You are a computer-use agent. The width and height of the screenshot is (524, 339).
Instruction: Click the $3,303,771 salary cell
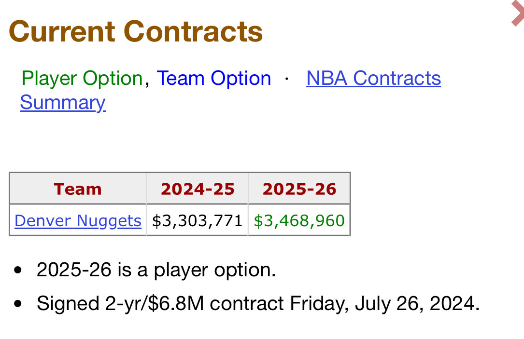pos(197,220)
